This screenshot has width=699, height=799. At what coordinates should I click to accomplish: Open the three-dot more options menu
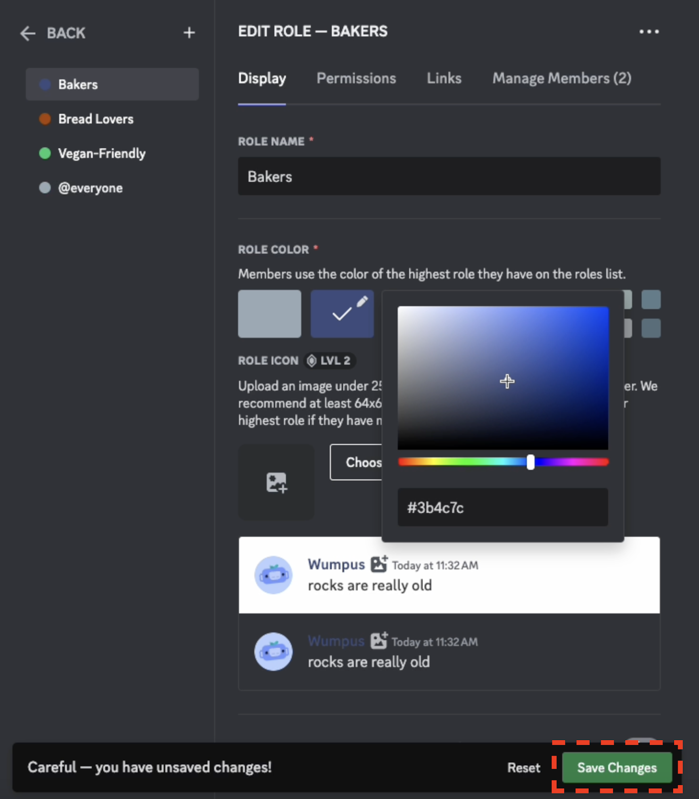click(649, 31)
